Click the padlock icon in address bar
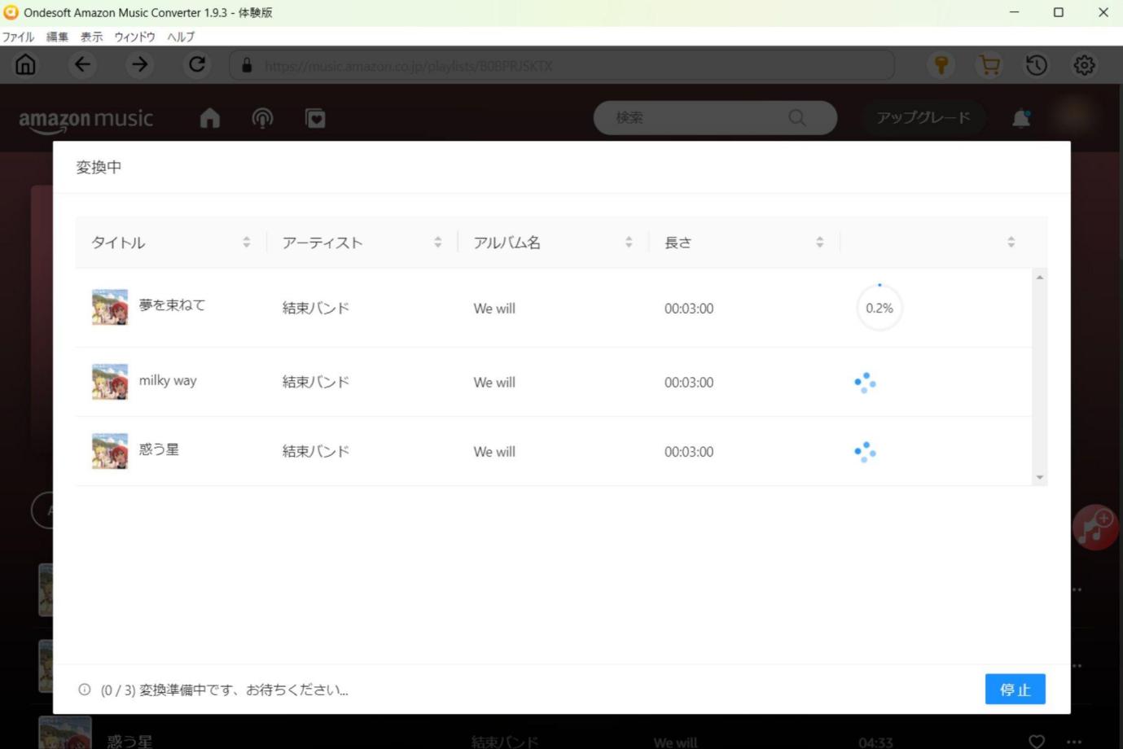Screen dimensions: 1123x749 coord(247,65)
